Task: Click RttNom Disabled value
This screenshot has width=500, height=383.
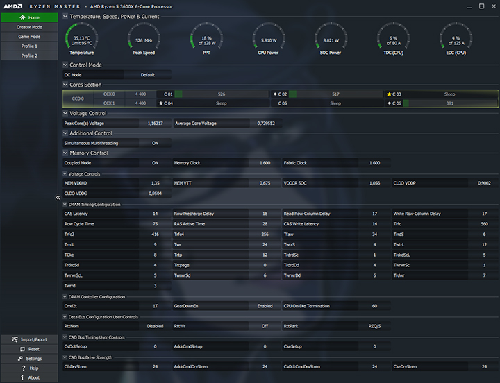Action: click(156, 326)
